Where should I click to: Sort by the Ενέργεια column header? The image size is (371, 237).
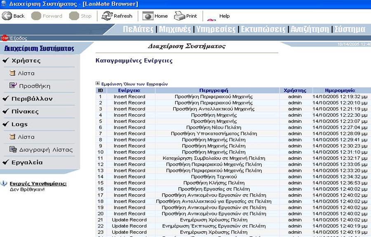[x=129, y=90]
